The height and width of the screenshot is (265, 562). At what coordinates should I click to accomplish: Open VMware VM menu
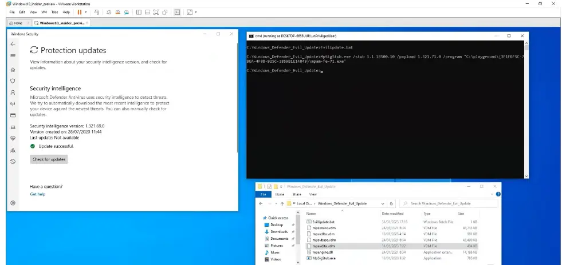[x=44, y=12]
